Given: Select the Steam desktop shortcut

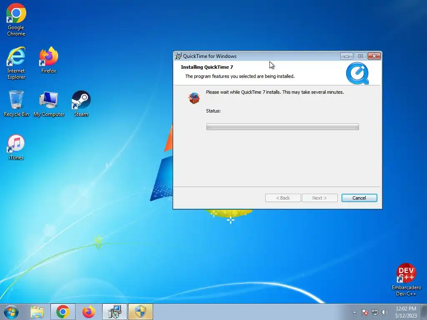Looking at the screenshot, I should click(x=81, y=103).
